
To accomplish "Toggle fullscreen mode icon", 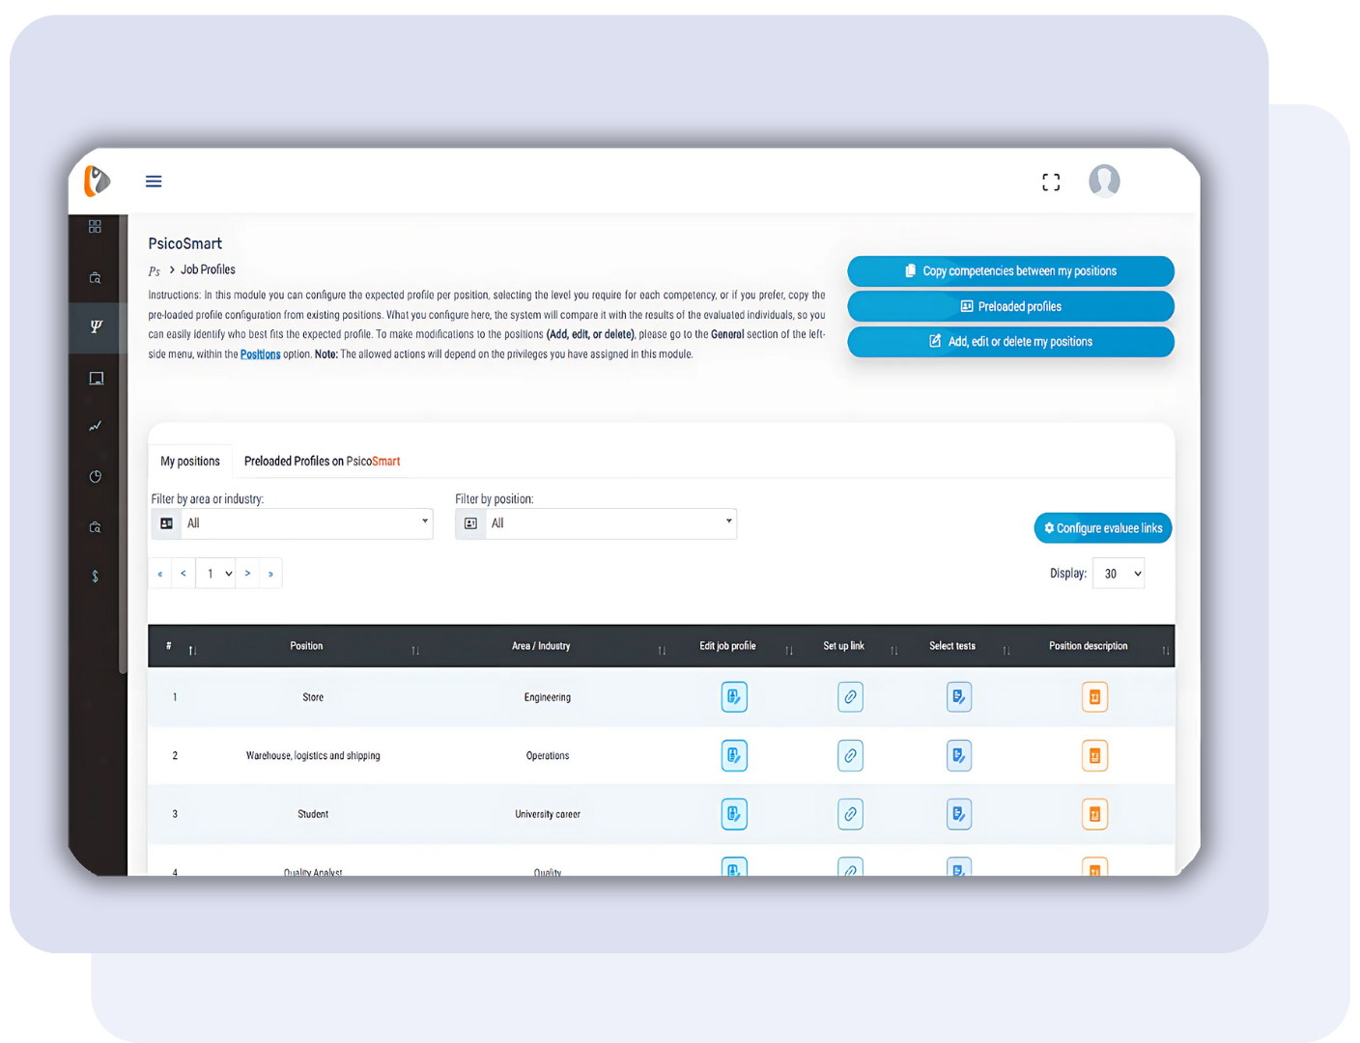I will click(x=1051, y=182).
